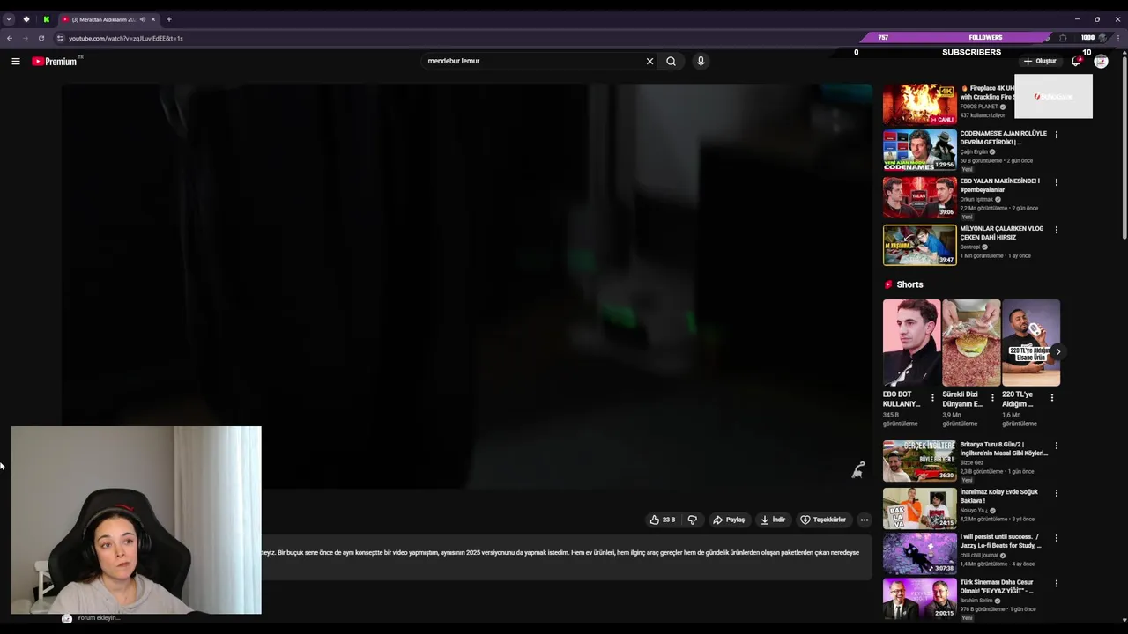
Task: Open the browser extensions puzzle icon
Action: 1063,38
